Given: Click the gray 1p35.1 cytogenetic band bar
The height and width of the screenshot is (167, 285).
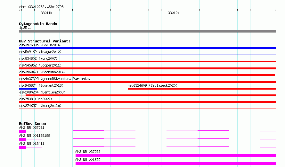Looking at the screenshot, I should (147, 31).
